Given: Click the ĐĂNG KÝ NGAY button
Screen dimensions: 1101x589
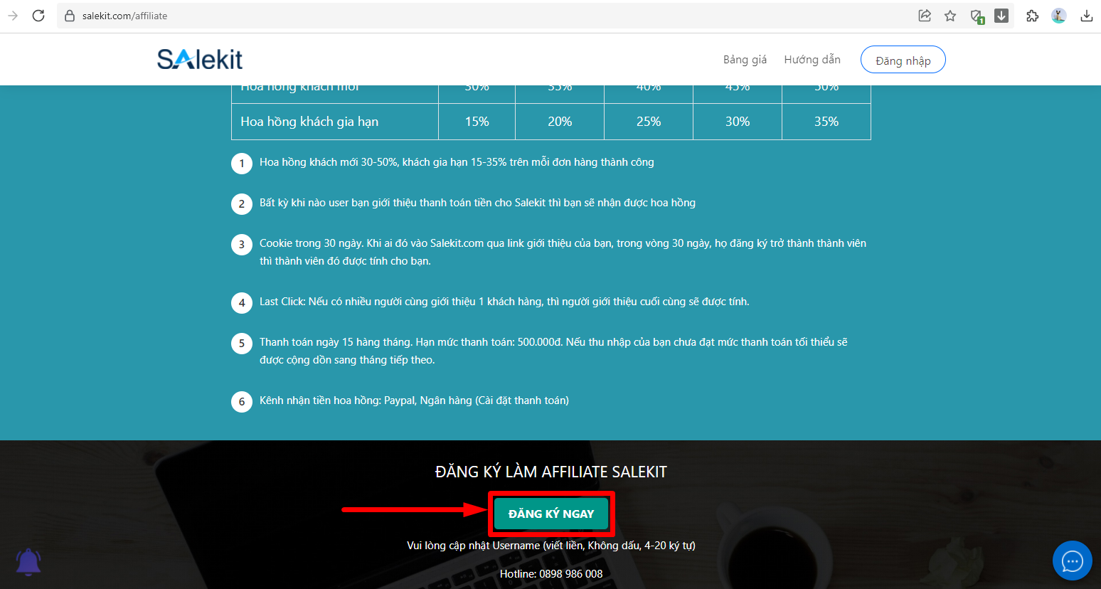Looking at the screenshot, I should [x=551, y=514].
